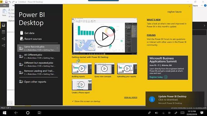The image size is (207, 116).
Task: Click the PAGE 1 OF 1 status text
Action: click(6, 108)
